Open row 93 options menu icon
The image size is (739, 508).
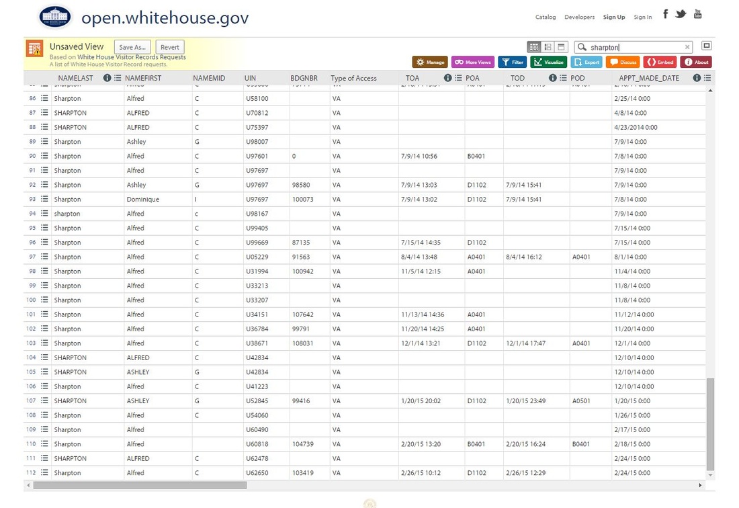(x=44, y=199)
